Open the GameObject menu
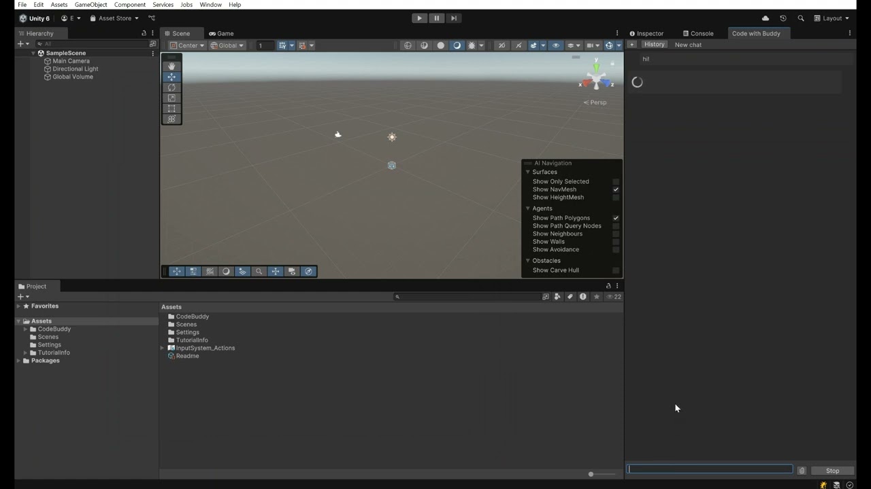Image resolution: width=871 pixels, height=489 pixels. pos(91,5)
